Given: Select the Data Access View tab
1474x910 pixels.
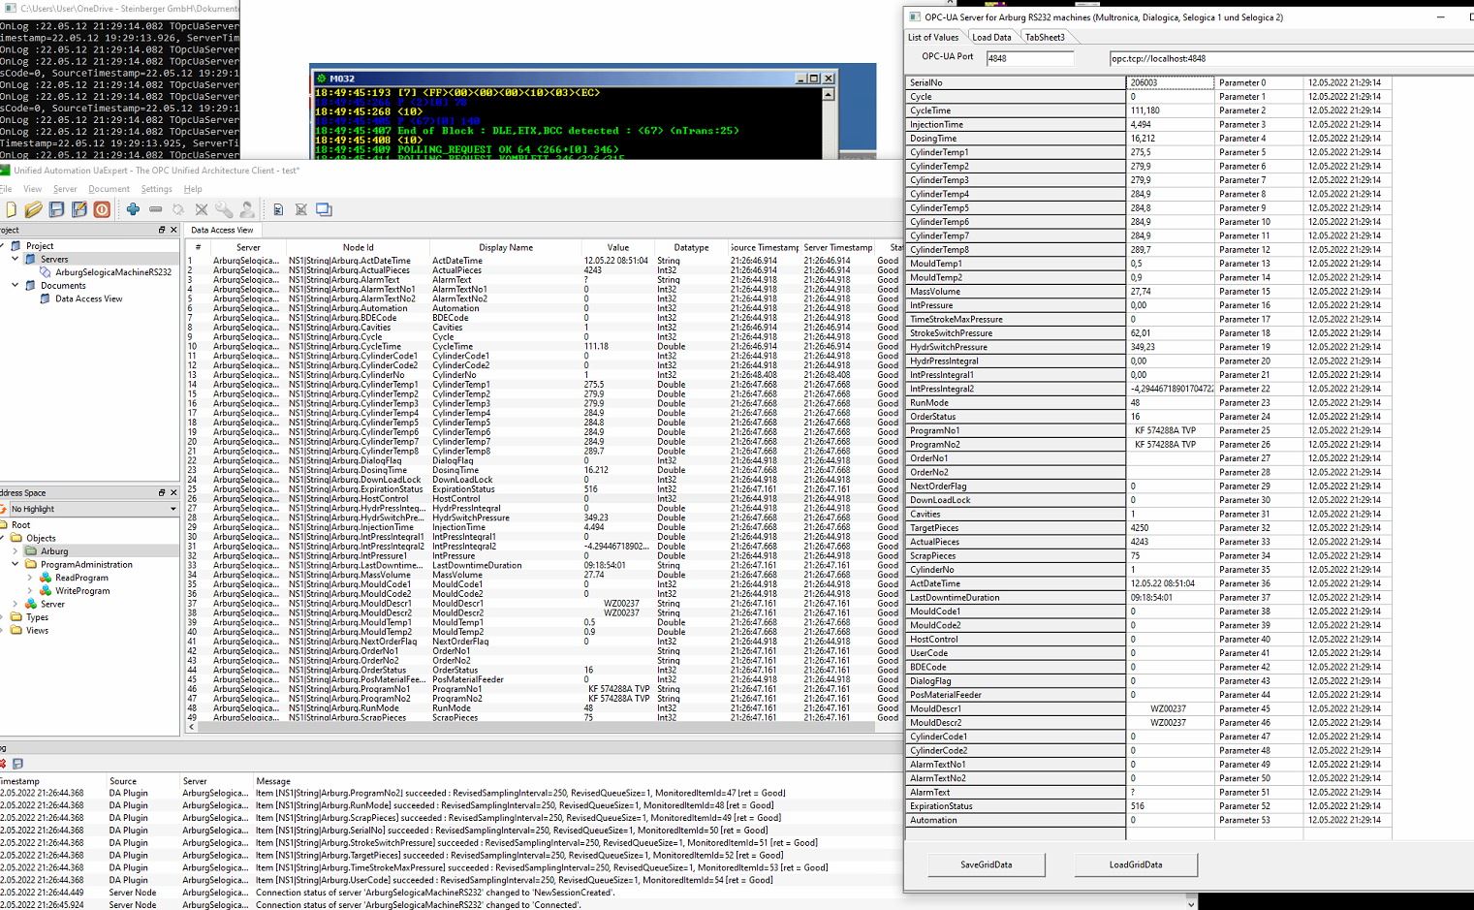Looking at the screenshot, I should tap(222, 230).
